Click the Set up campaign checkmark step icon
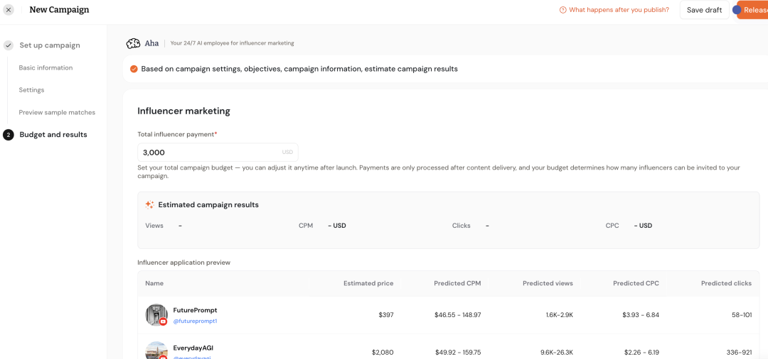The width and height of the screenshot is (768, 359). pos(9,45)
